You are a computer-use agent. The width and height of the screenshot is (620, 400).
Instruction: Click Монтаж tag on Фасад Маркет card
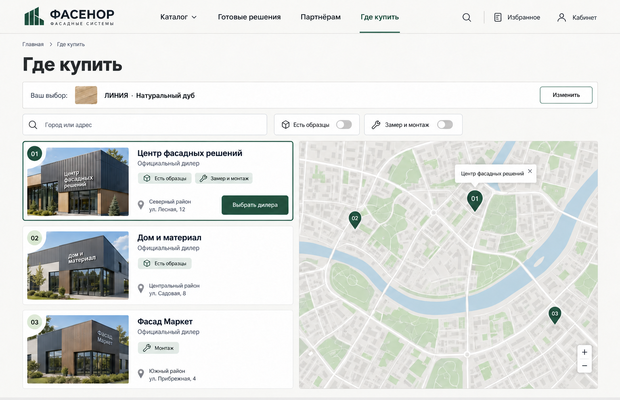(x=158, y=348)
